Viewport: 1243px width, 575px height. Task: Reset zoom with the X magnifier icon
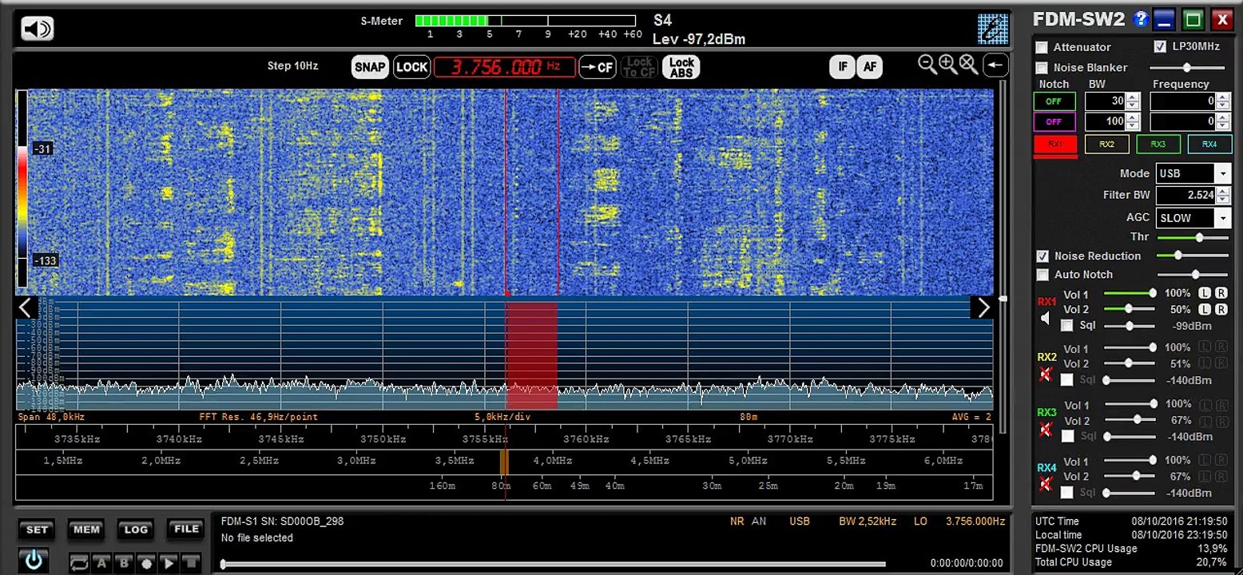point(968,65)
